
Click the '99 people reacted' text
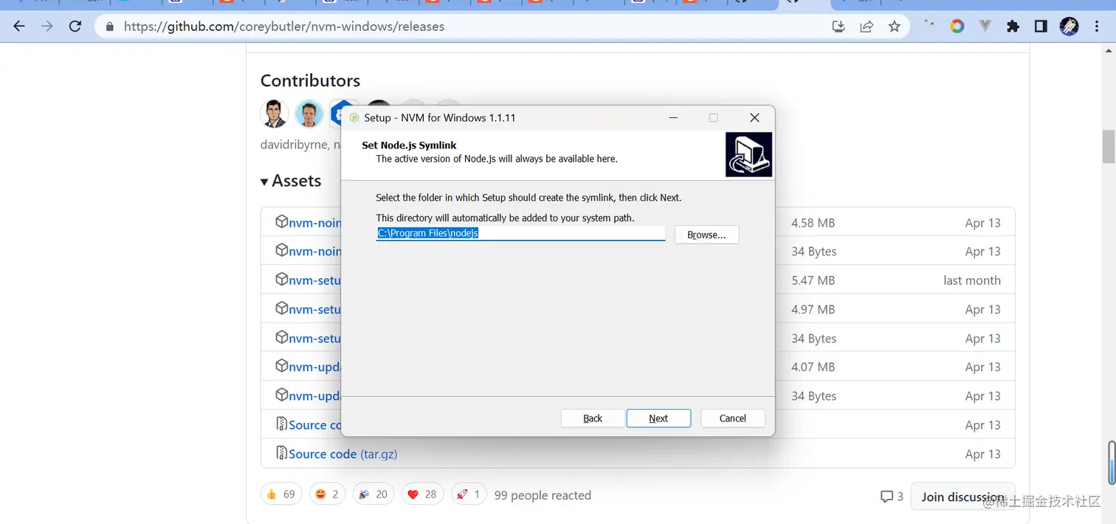542,495
